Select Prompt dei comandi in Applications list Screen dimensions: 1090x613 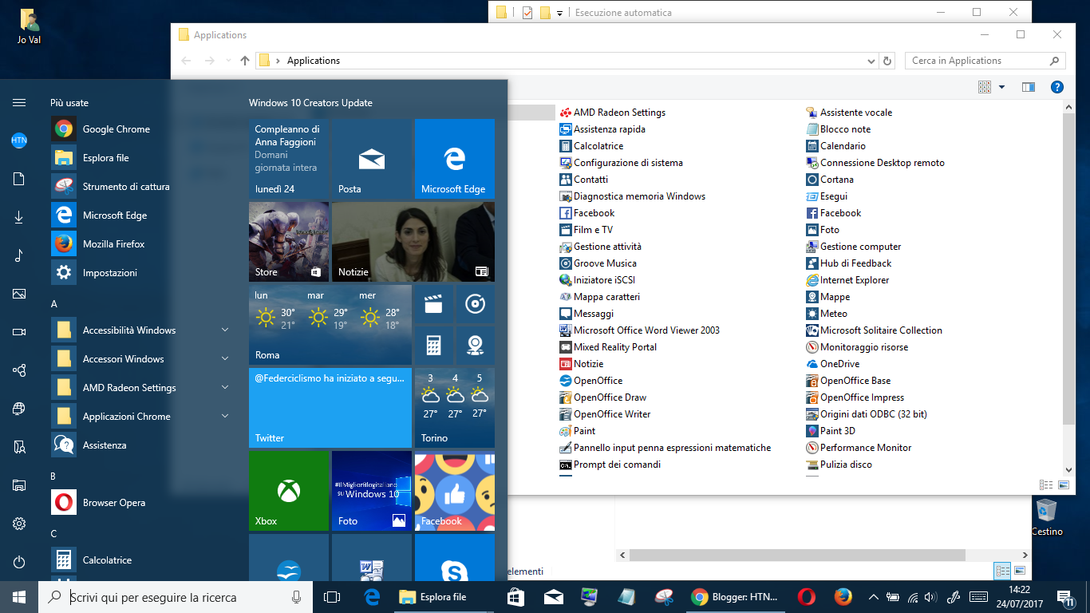(x=610, y=465)
